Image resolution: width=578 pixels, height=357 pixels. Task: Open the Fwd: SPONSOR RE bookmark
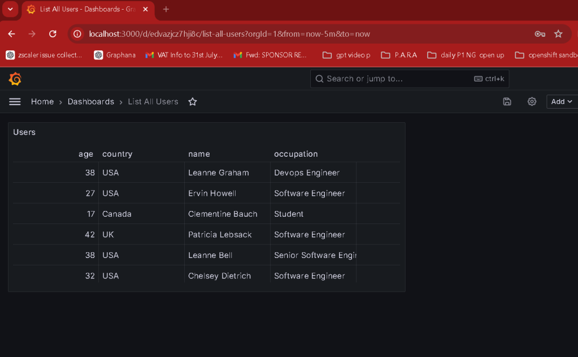270,55
